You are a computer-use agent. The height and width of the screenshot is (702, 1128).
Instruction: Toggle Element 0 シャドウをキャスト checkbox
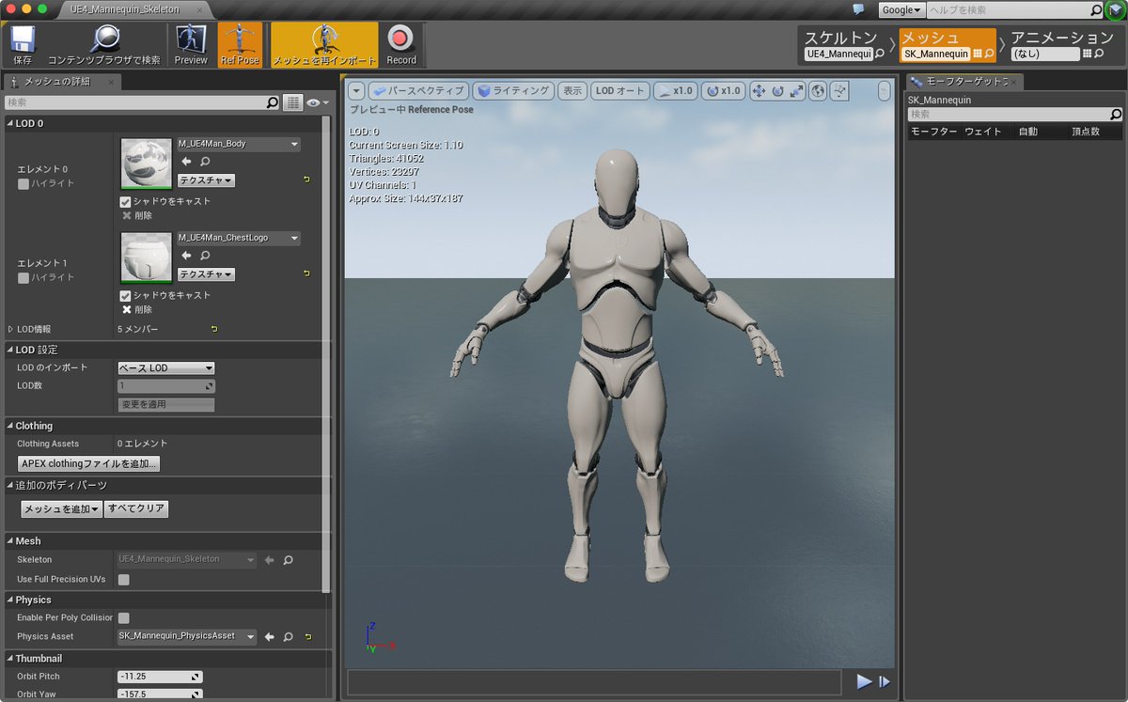[x=126, y=201]
